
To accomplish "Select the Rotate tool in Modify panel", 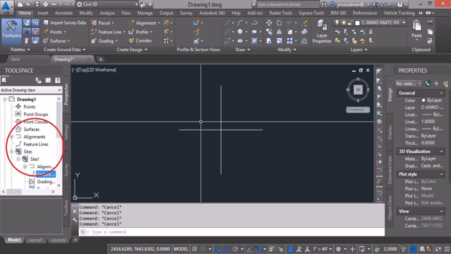I will [279, 23].
